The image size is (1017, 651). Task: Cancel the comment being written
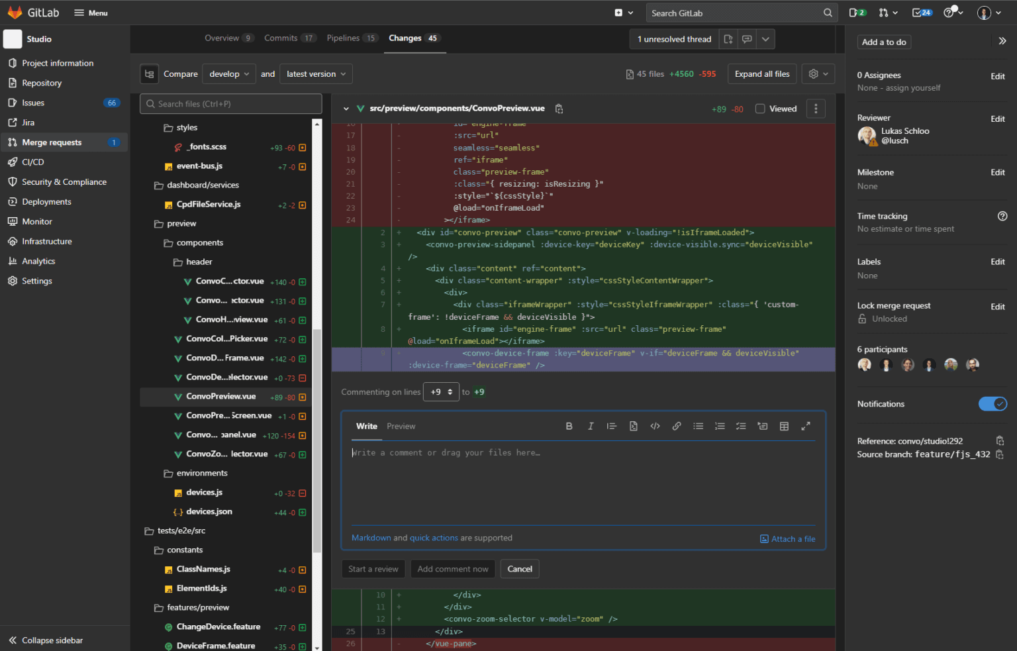click(519, 569)
